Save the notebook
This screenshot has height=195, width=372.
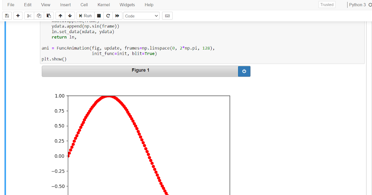tap(7, 15)
